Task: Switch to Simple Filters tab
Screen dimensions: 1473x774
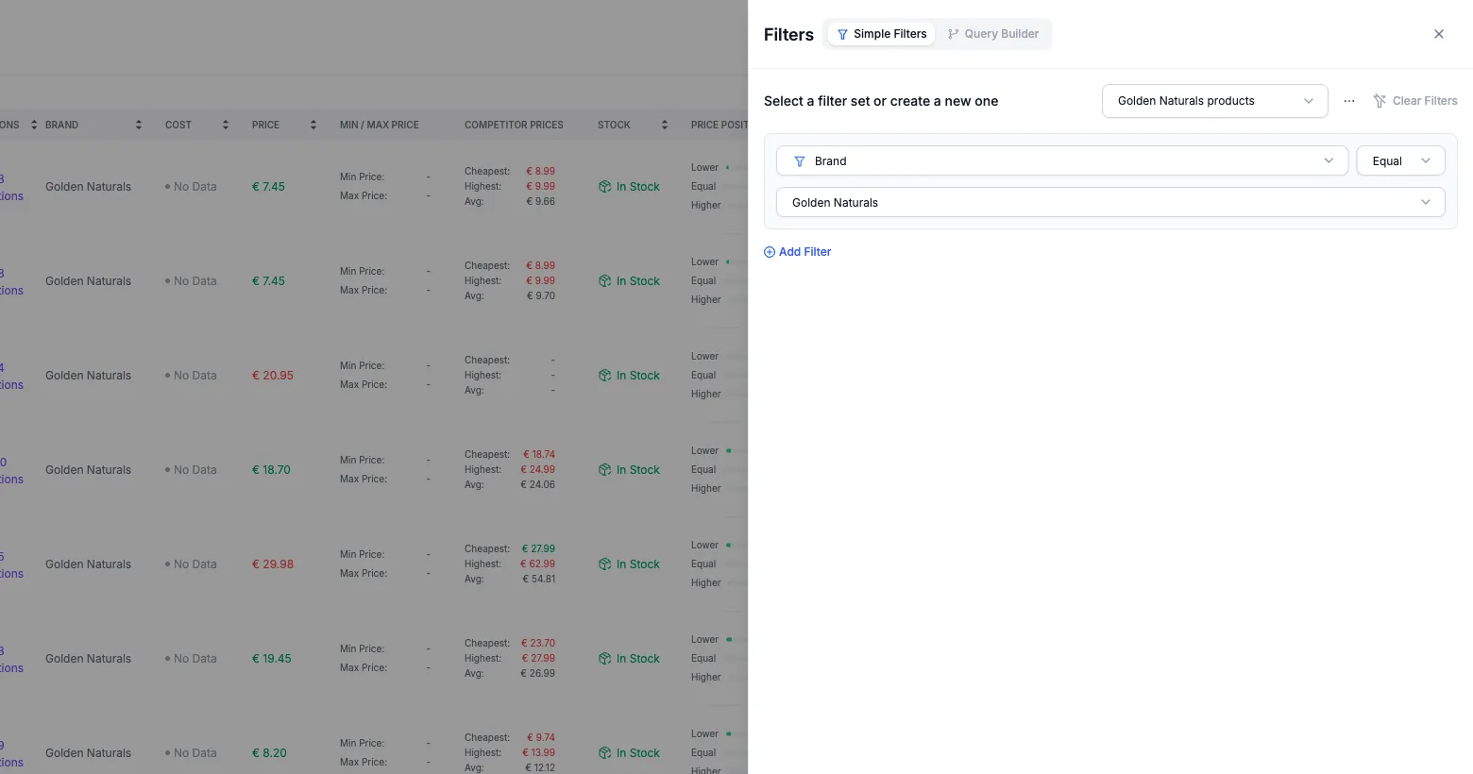Action: pyautogui.click(x=882, y=34)
